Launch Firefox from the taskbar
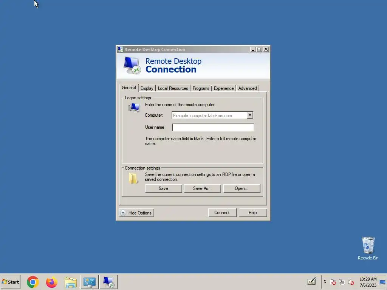 pyautogui.click(x=51, y=282)
